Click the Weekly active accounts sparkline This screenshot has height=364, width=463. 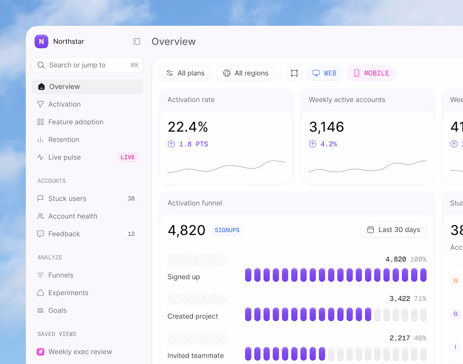coord(367,167)
